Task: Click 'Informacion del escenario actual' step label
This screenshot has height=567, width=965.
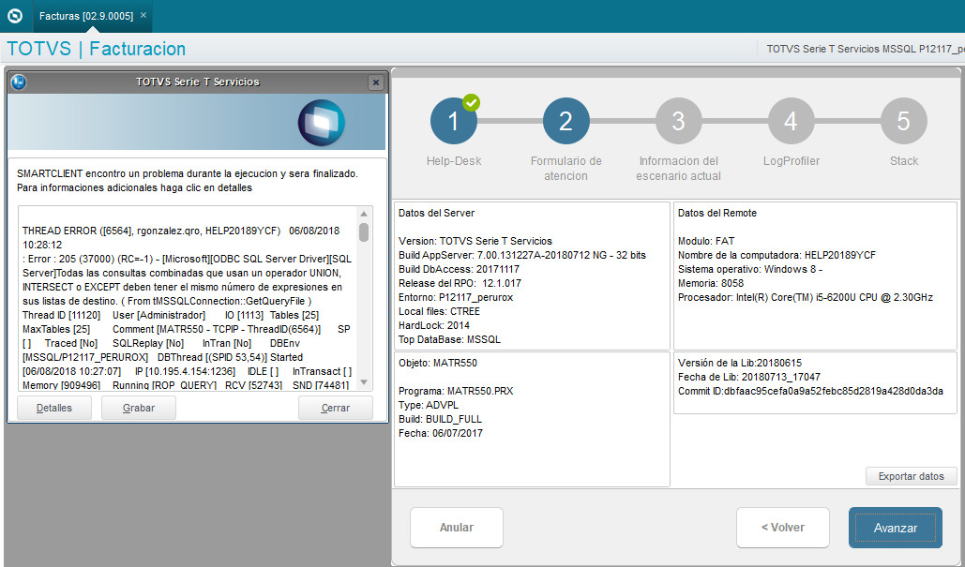Action: (x=678, y=169)
